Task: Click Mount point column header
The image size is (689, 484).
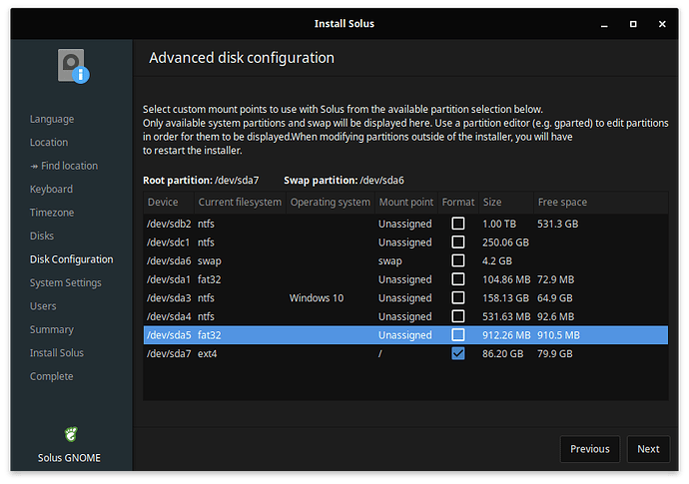Action: click(406, 202)
